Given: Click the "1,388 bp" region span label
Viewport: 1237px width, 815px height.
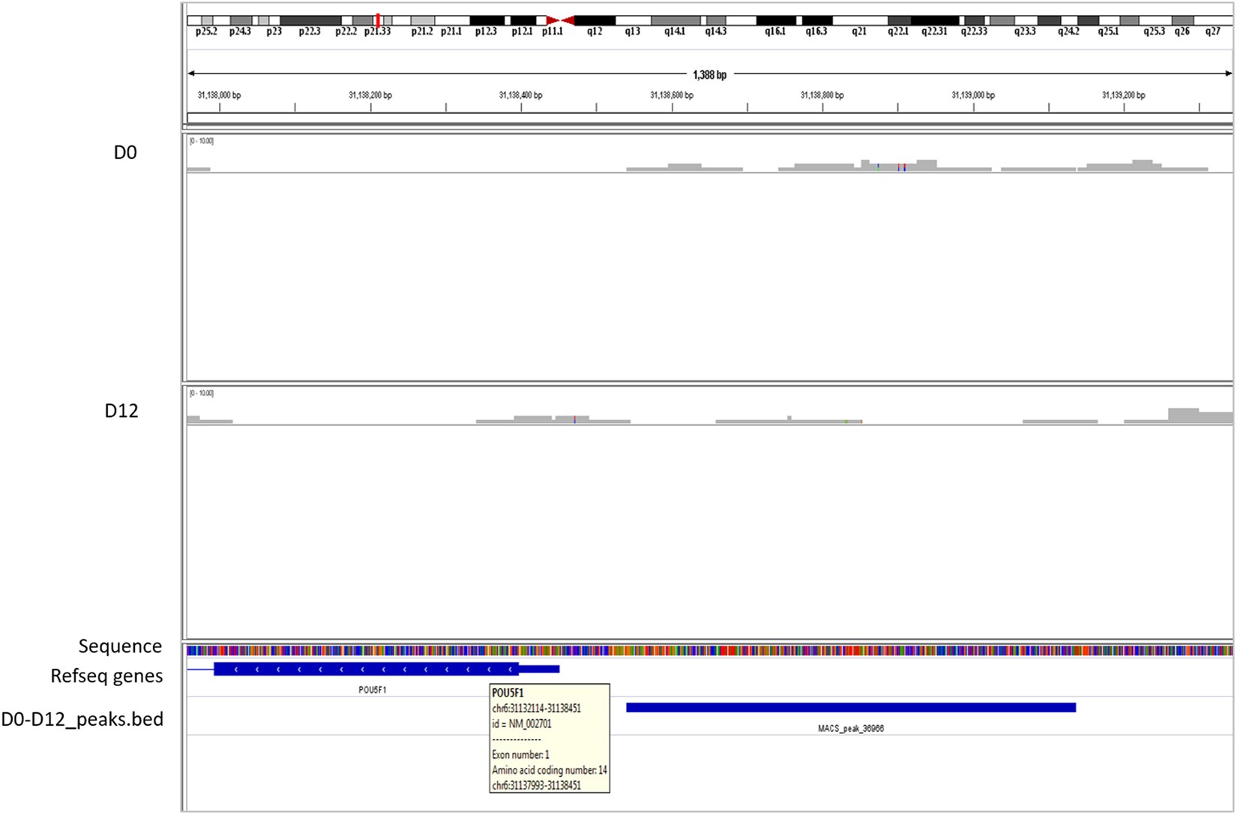Looking at the screenshot, I should point(710,75).
